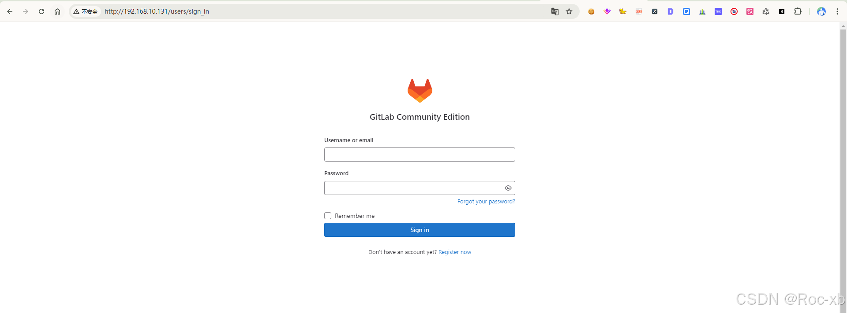Open the pink translate extension icon
Image resolution: width=847 pixels, height=313 pixels.
tap(750, 11)
